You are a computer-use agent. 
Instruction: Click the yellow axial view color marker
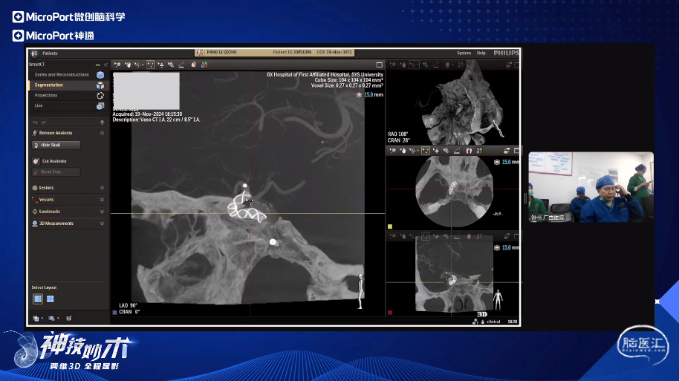coord(390,227)
